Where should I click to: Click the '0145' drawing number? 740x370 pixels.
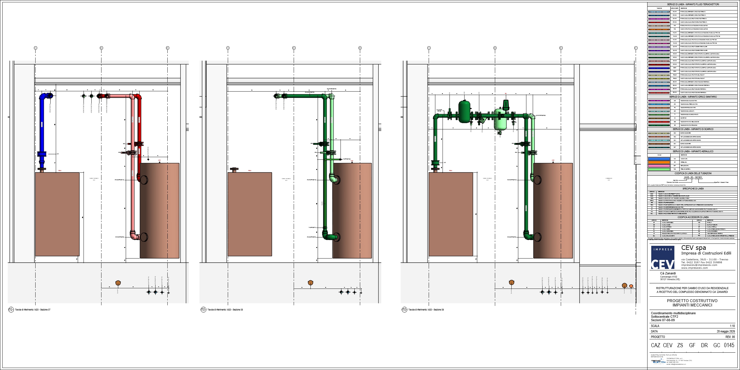[729, 345]
